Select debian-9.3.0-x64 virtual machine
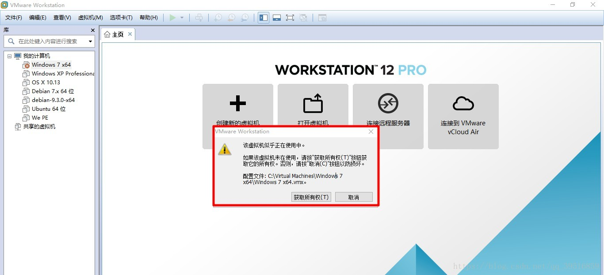Screen dimensions: 604x275 54,100
